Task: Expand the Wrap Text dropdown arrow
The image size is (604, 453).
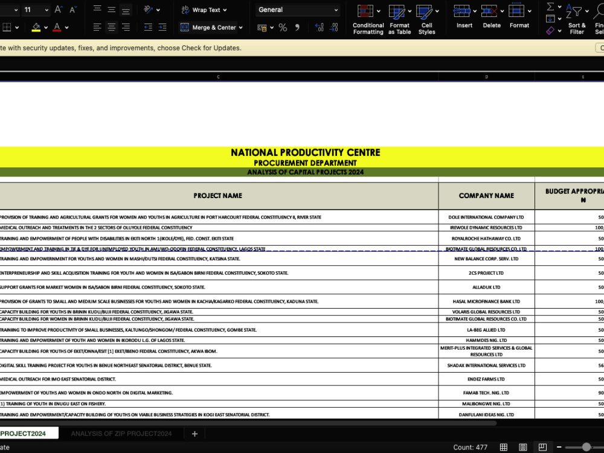Action: (225, 10)
